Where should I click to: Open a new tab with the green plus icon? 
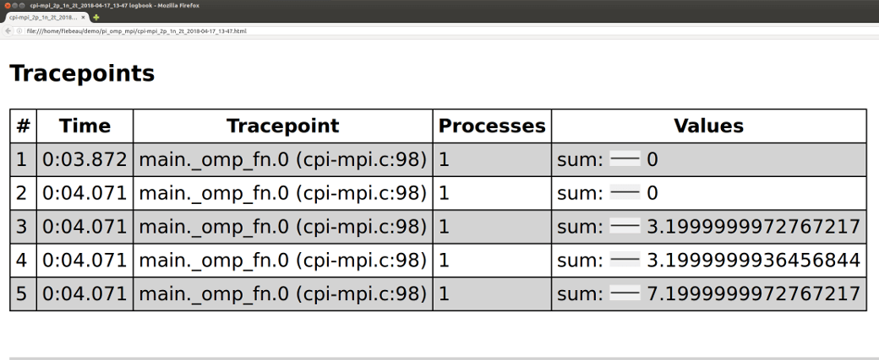coord(96,18)
